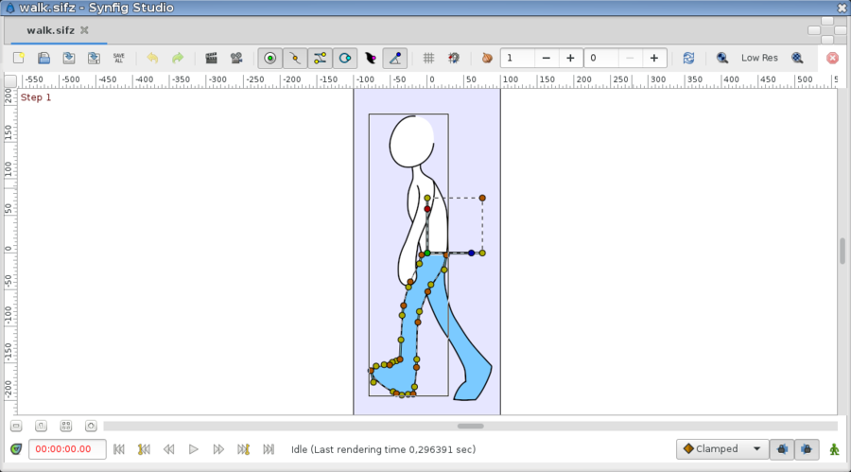Enable snap to grid

pos(454,58)
